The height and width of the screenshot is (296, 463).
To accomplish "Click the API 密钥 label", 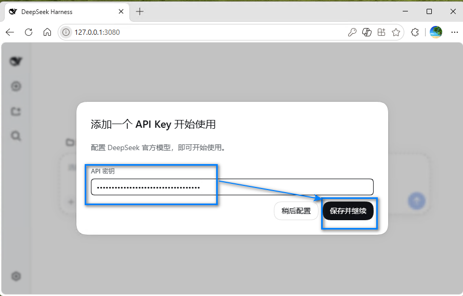I will 103,171.
